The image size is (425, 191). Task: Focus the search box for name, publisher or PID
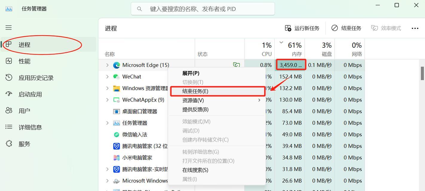(203, 9)
